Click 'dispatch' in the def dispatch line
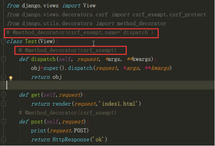This screenshot has width=215, height=146. coord(43,59)
